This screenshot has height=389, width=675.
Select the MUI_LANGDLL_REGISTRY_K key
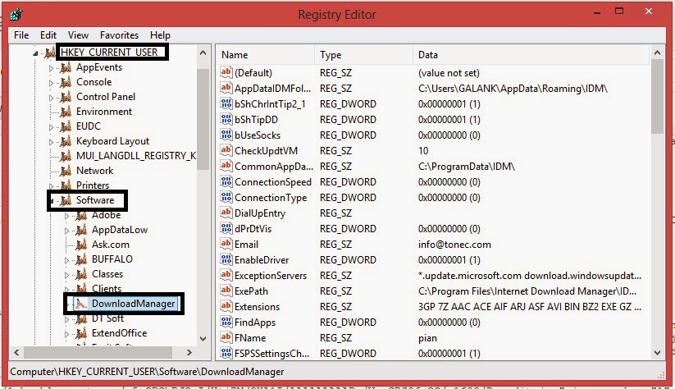click(x=136, y=155)
